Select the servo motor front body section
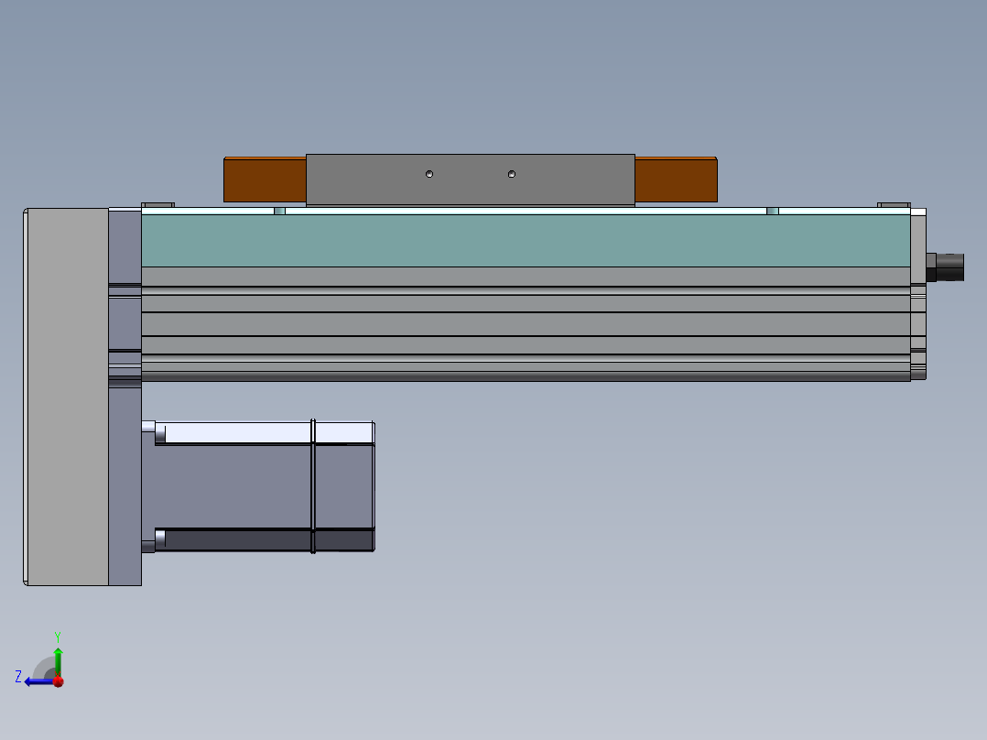Screen dimensions: 987x740 [x=233, y=486]
